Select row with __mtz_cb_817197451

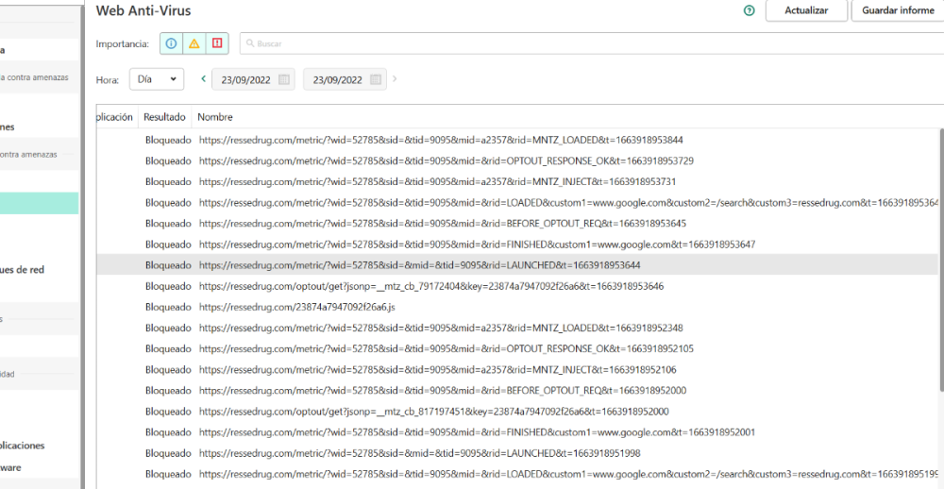[x=517, y=412]
